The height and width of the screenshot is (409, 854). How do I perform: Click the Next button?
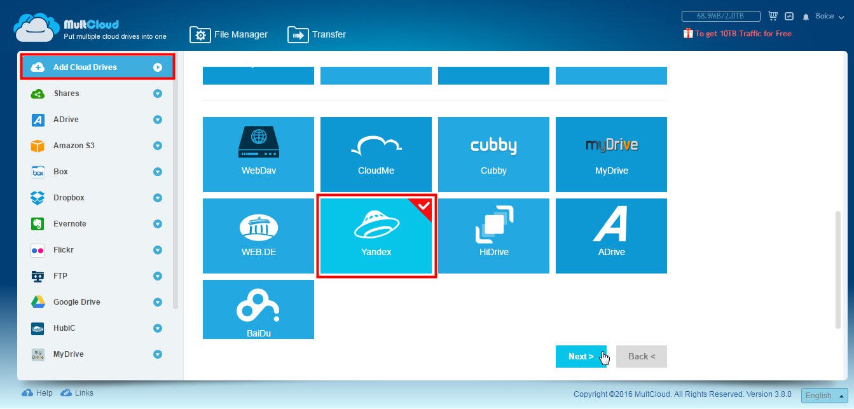point(581,356)
